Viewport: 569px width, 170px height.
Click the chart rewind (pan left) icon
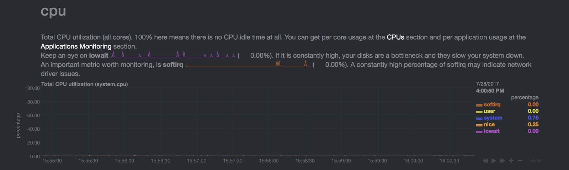coord(485,161)
